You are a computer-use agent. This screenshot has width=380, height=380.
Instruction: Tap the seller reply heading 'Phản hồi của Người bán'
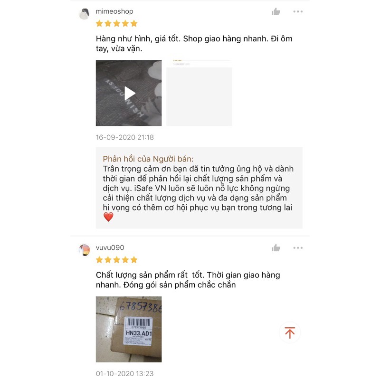tap(148, 159)
